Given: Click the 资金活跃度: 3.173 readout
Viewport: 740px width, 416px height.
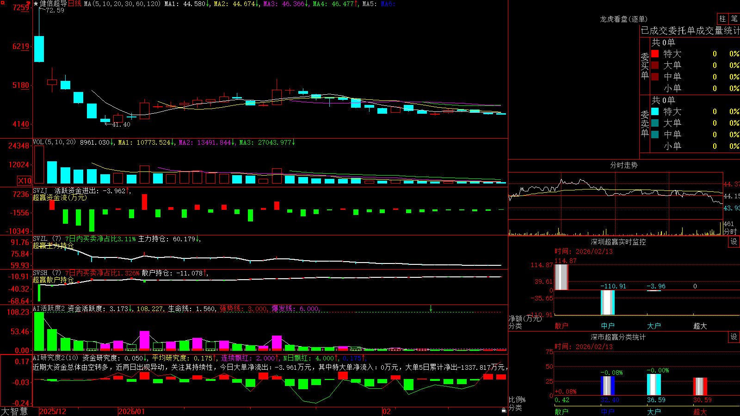Looking at the screenshot, I should pyautogui.click(x=98, y=309).
